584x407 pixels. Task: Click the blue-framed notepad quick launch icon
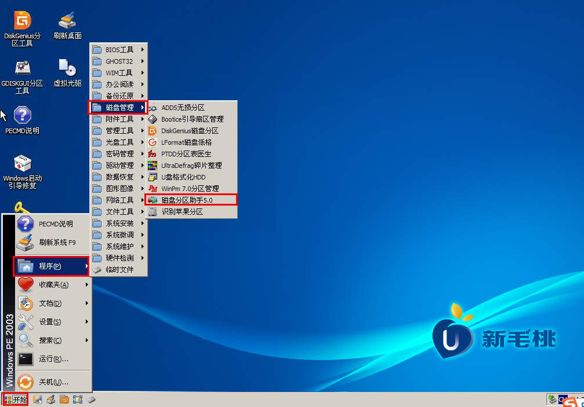[78, 399]
